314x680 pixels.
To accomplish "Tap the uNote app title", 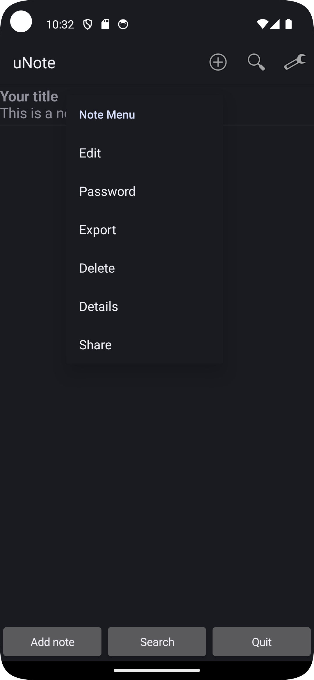I will [34, 63].
